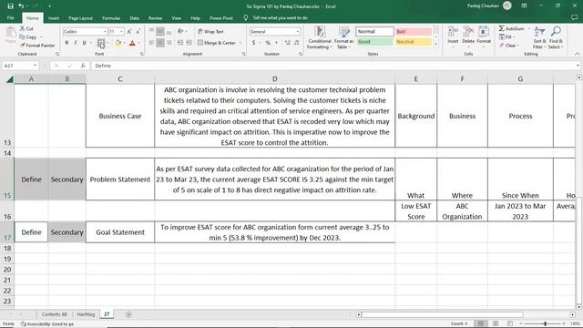Click AutoSum sigma button
This screenshot has width=583, height=328.
point(511,28)
